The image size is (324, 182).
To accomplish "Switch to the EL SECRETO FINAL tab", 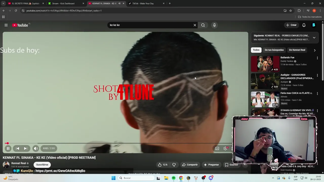I will click(25, 4).
